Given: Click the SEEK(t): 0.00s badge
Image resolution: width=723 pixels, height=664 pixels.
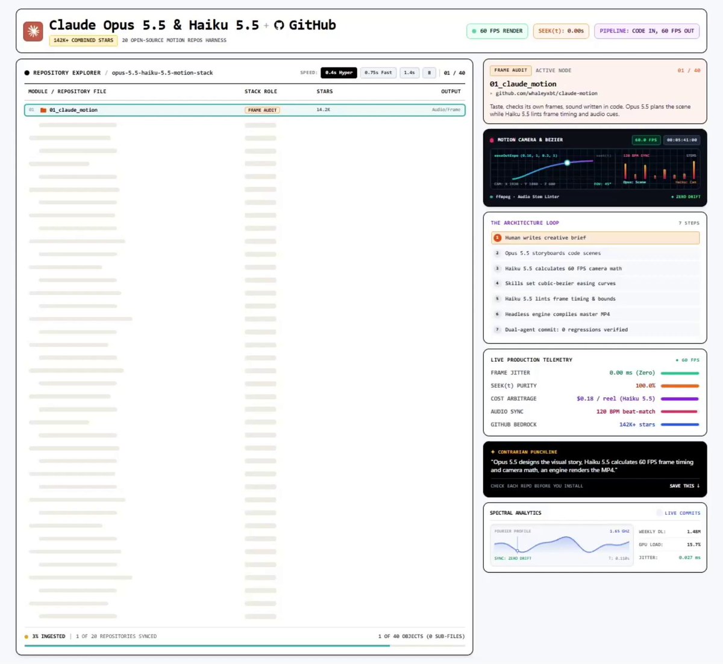Looking at the screenshot, I should tap(561, 31).
